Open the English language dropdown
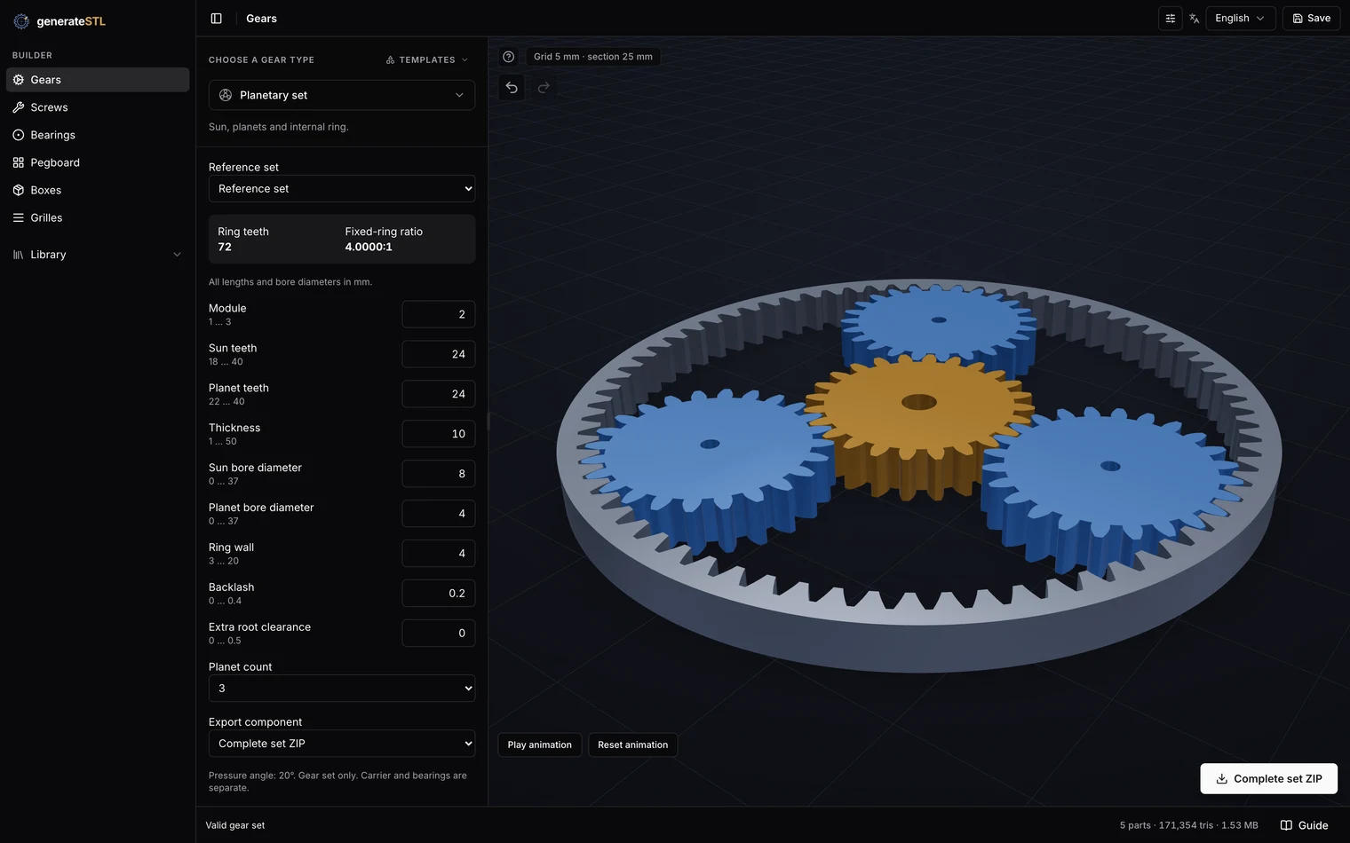1350x843 pixels. coord(1241,19)
